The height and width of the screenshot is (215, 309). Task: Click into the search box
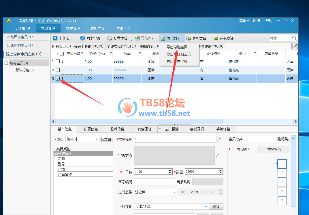tap(281, 38)
